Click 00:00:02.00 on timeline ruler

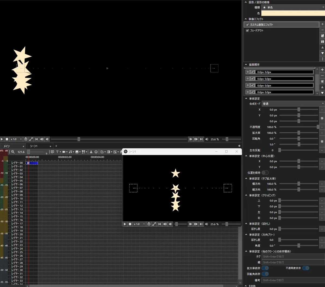(x=65, y=157)
